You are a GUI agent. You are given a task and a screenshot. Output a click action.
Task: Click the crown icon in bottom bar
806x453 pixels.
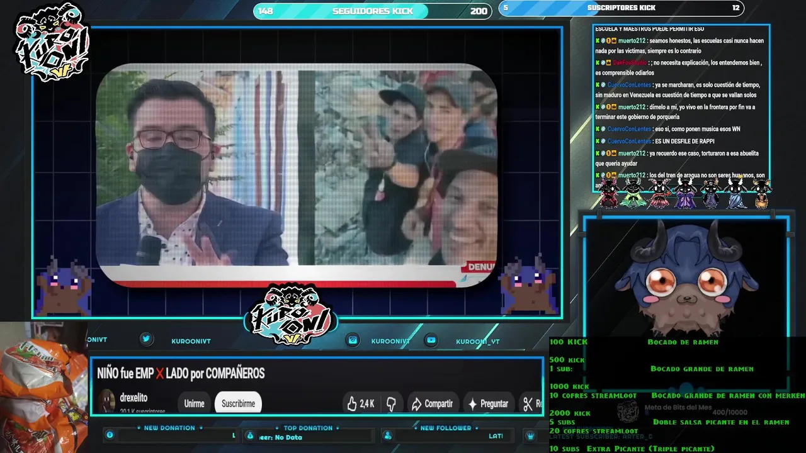coord(531,435)
